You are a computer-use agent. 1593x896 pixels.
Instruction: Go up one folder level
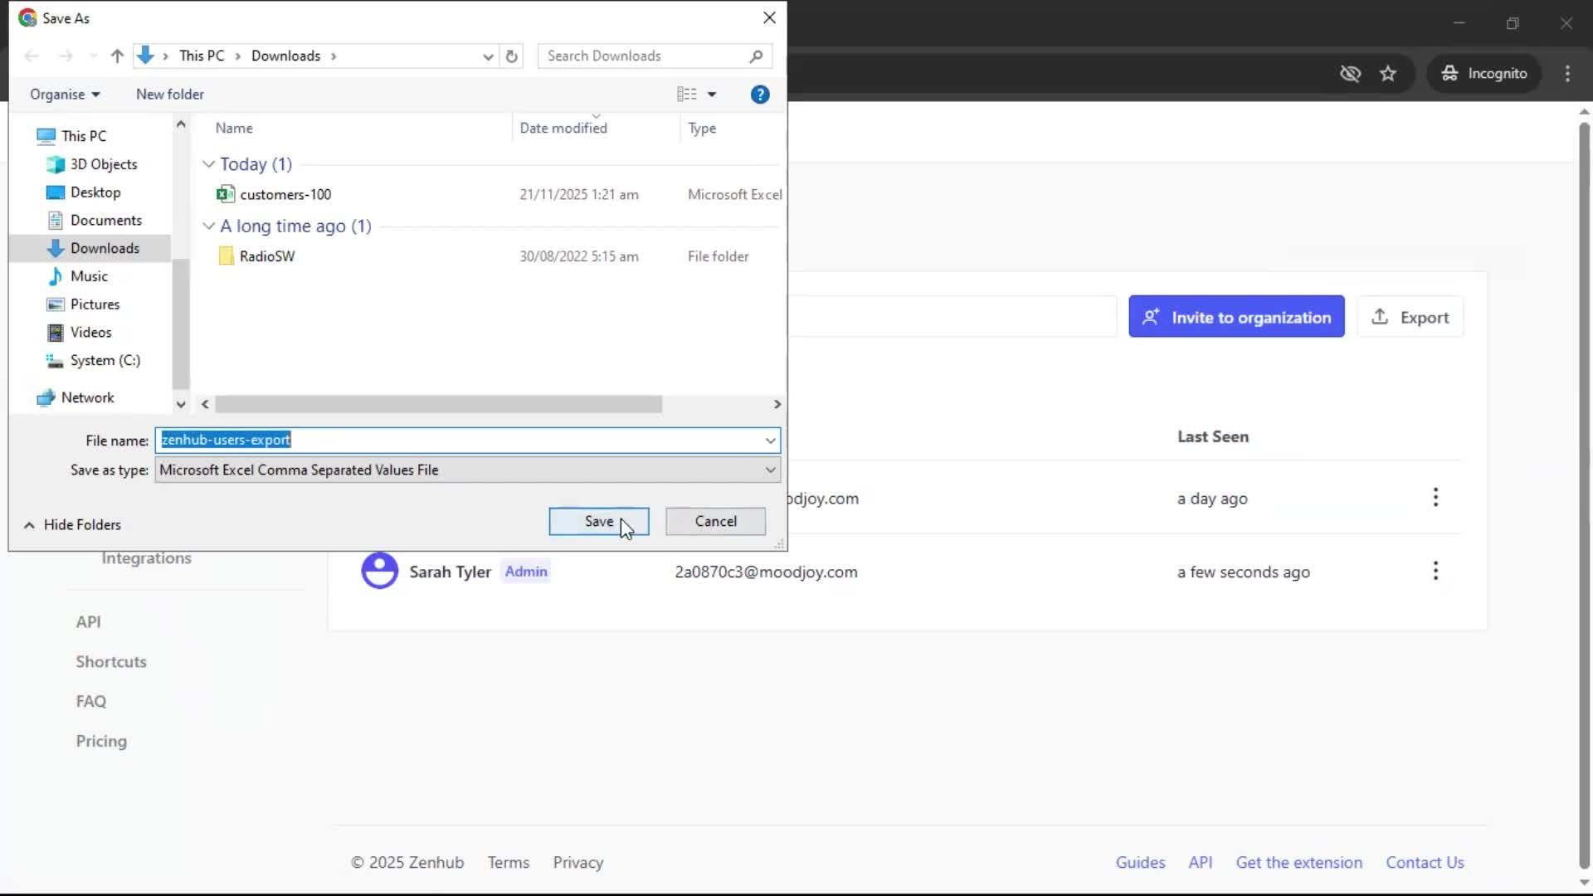[116, 56]
